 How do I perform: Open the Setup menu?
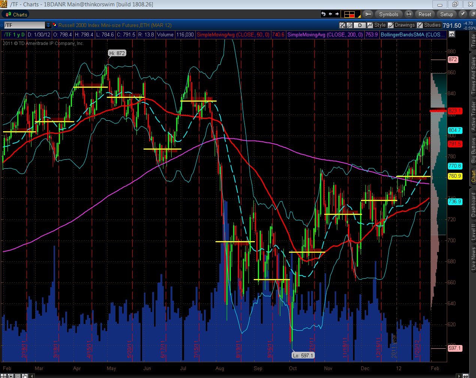point(446,14)
